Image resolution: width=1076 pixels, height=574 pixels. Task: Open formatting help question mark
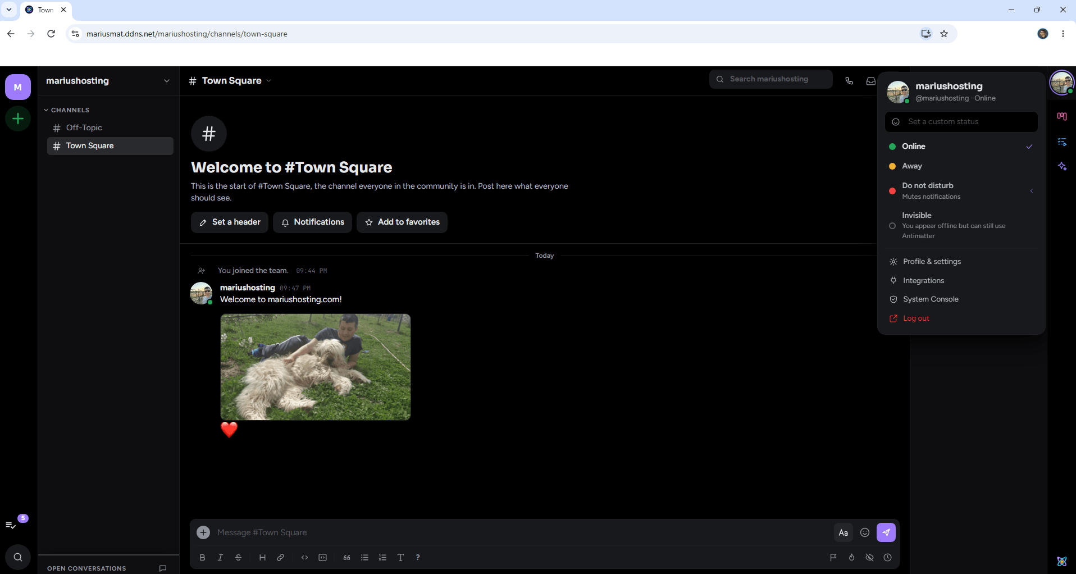coord(418,558)
